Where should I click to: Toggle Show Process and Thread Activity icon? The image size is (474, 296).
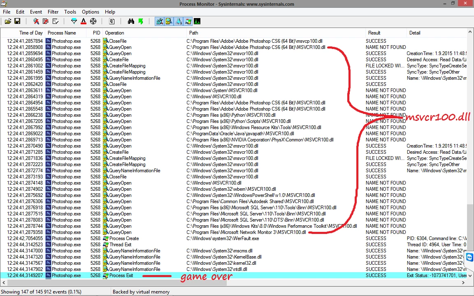pos(188,21)
